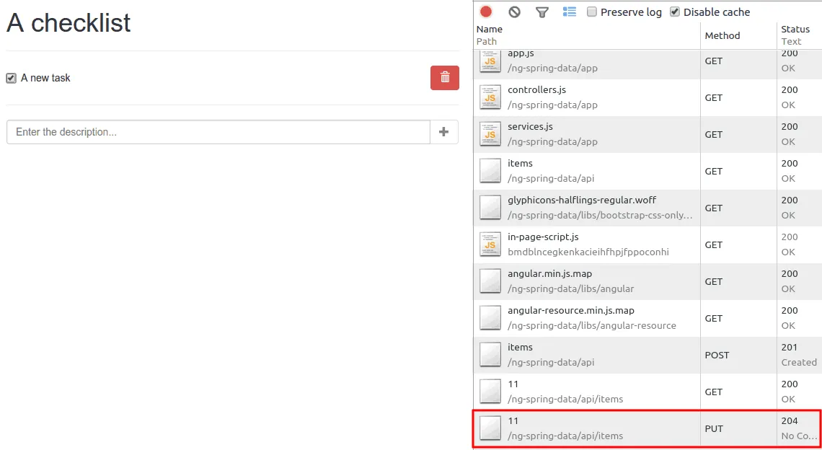Toggle the large request rows view icon

(570, 12)
